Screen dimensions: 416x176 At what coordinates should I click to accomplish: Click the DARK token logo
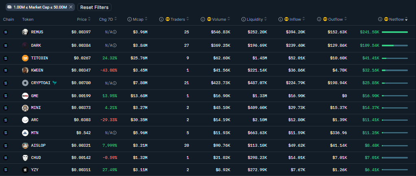(x=25, y=46)
